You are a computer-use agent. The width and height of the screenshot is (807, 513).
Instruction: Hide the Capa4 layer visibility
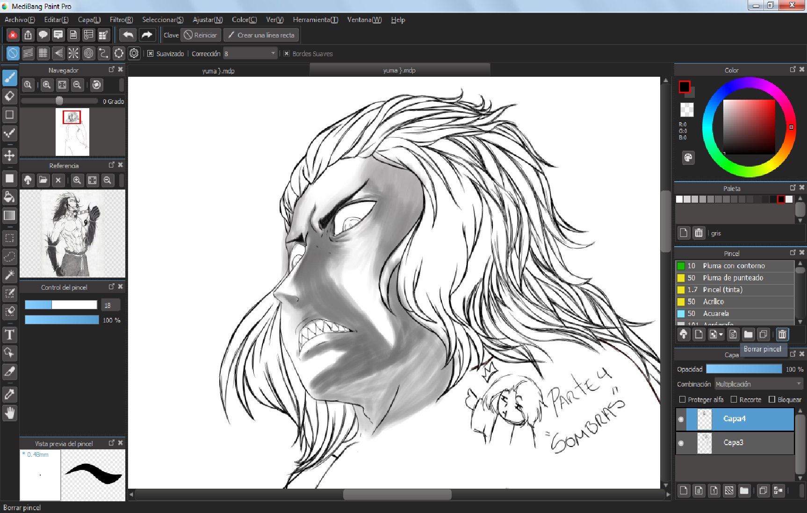[x=681, y=419]
